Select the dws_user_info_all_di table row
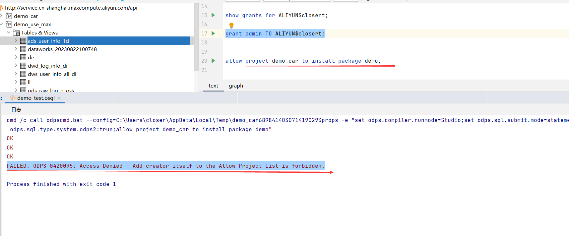 (x=52, y=74)
